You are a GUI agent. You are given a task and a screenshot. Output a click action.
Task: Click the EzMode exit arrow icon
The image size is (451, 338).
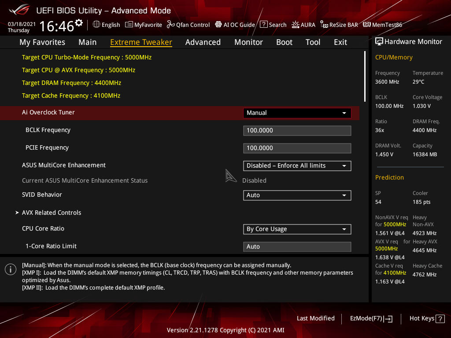(x=388, y=319)
